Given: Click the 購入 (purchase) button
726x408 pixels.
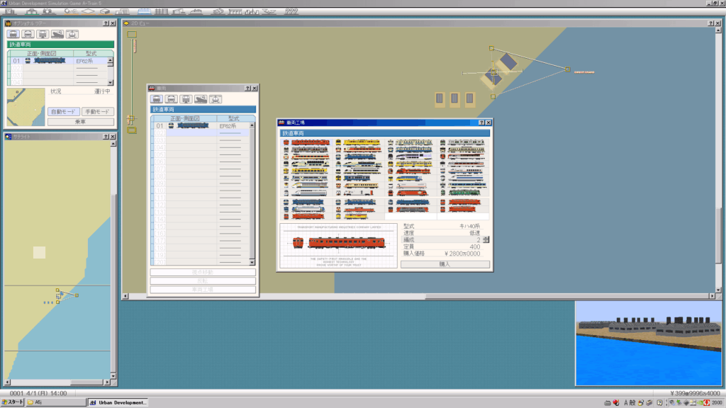Looking at the screenshot, I should (445, 264).
